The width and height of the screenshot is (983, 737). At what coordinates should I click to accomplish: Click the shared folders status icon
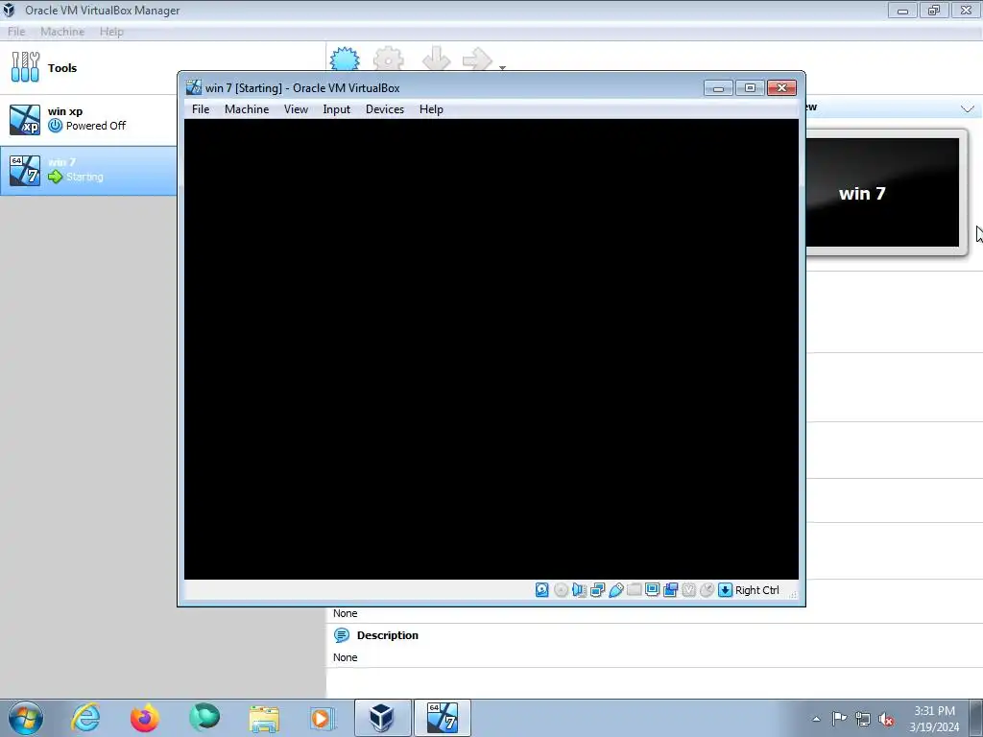click(634, 590)
